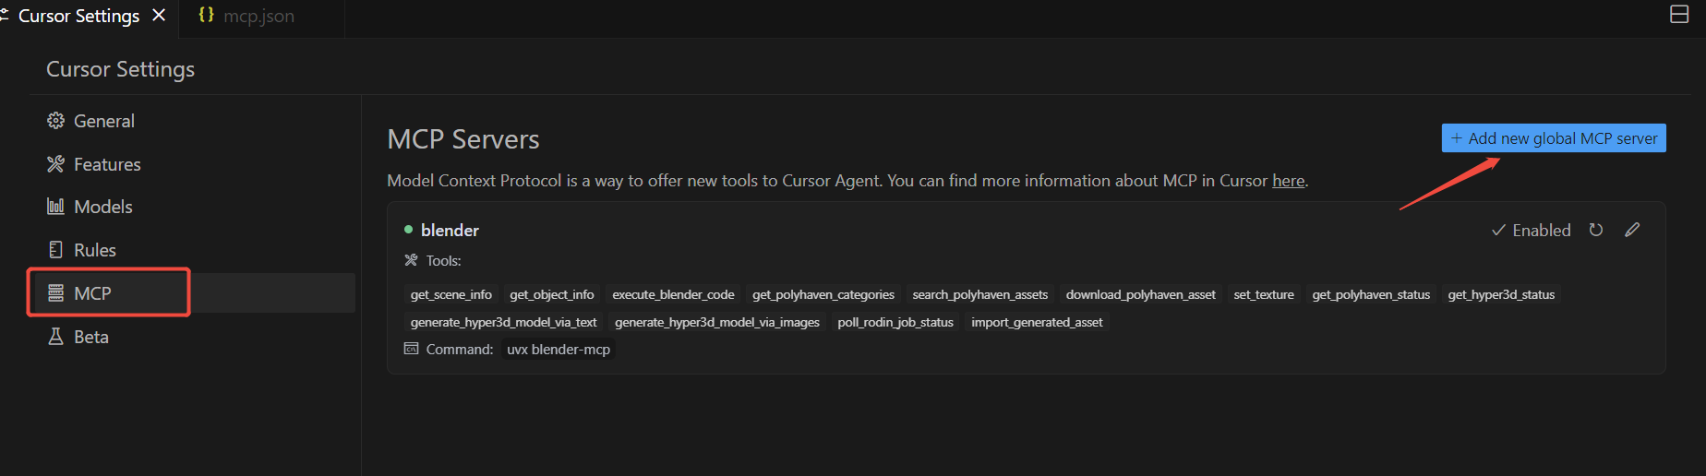This screenshot has width=1706, height=476.
Task: Click the Features tools icon
Action: 55,164
